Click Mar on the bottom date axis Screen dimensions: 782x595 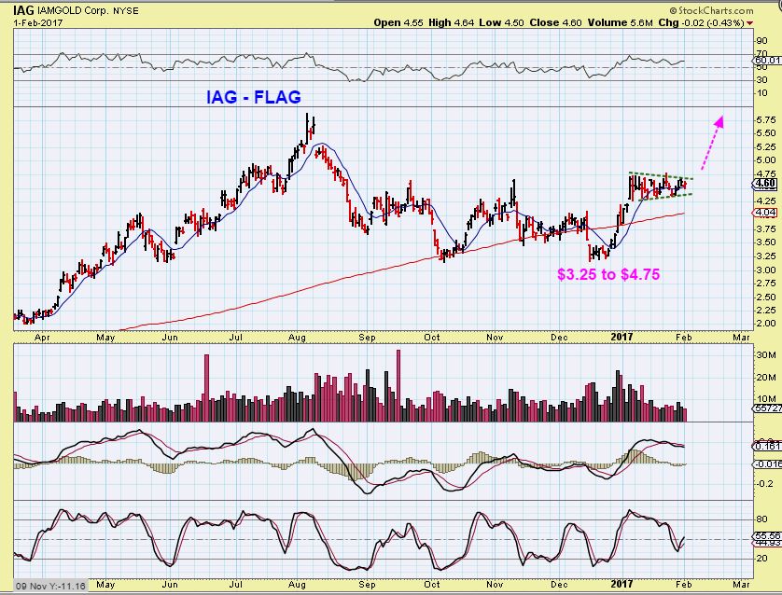pyautogui.click(x=741, y=584)
